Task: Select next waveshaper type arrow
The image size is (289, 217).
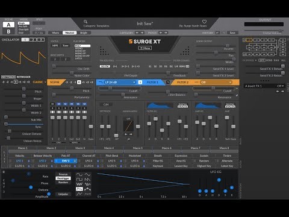Action: click(x=131, y=134)
